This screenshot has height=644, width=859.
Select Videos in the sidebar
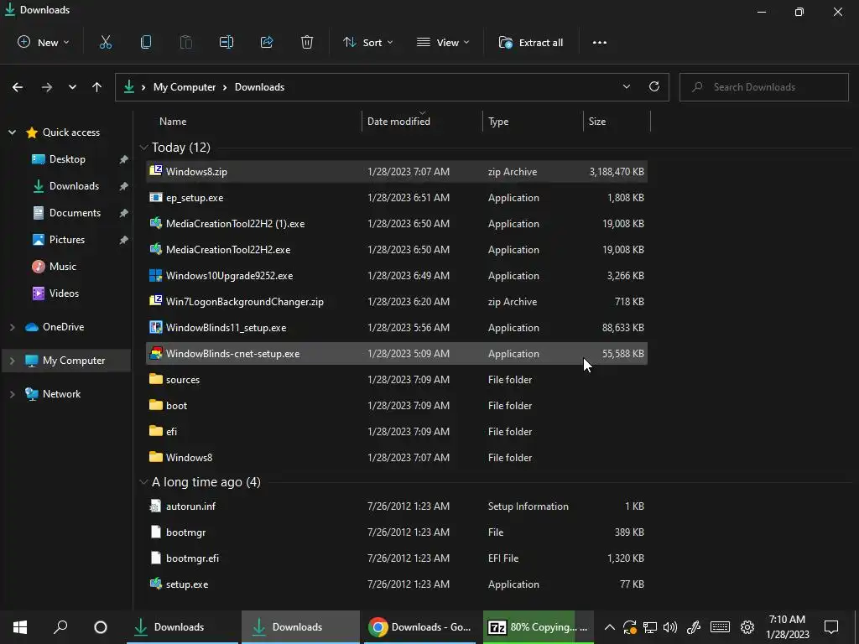64,293
